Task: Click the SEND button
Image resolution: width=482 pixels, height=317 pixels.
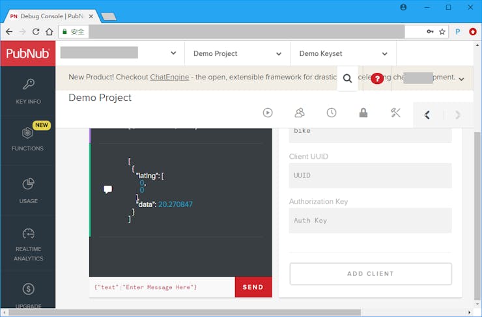Action: pyautogui.click(x=253, y=287)
